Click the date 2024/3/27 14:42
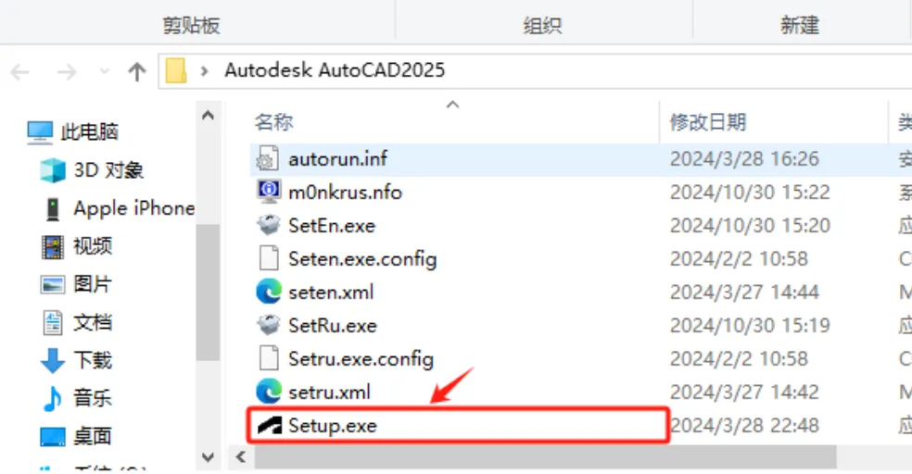The image size is (912, 474). point(744,393)
